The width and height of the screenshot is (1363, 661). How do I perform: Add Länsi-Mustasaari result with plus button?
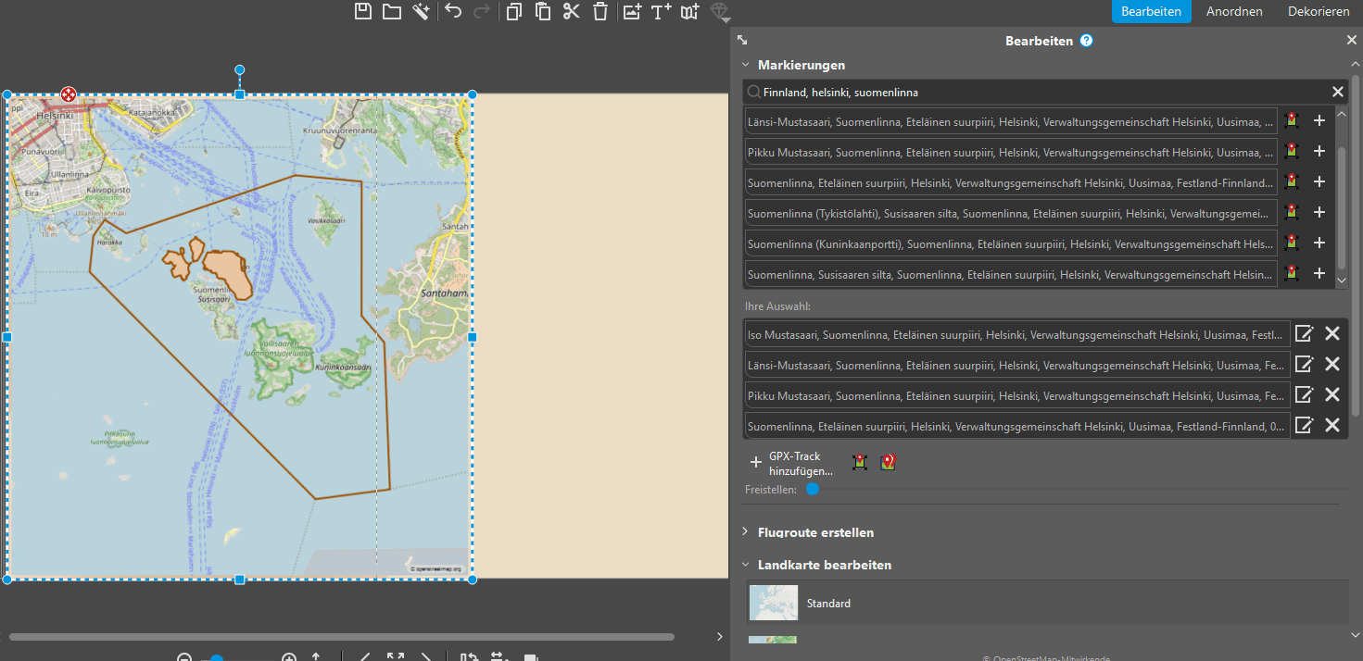click(x=1319, y=119)
